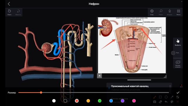Viewport: 188px width, 106px height.
Task: Click the Петля нефрона dimmed list entry
Action: click(x=120, y=99)
